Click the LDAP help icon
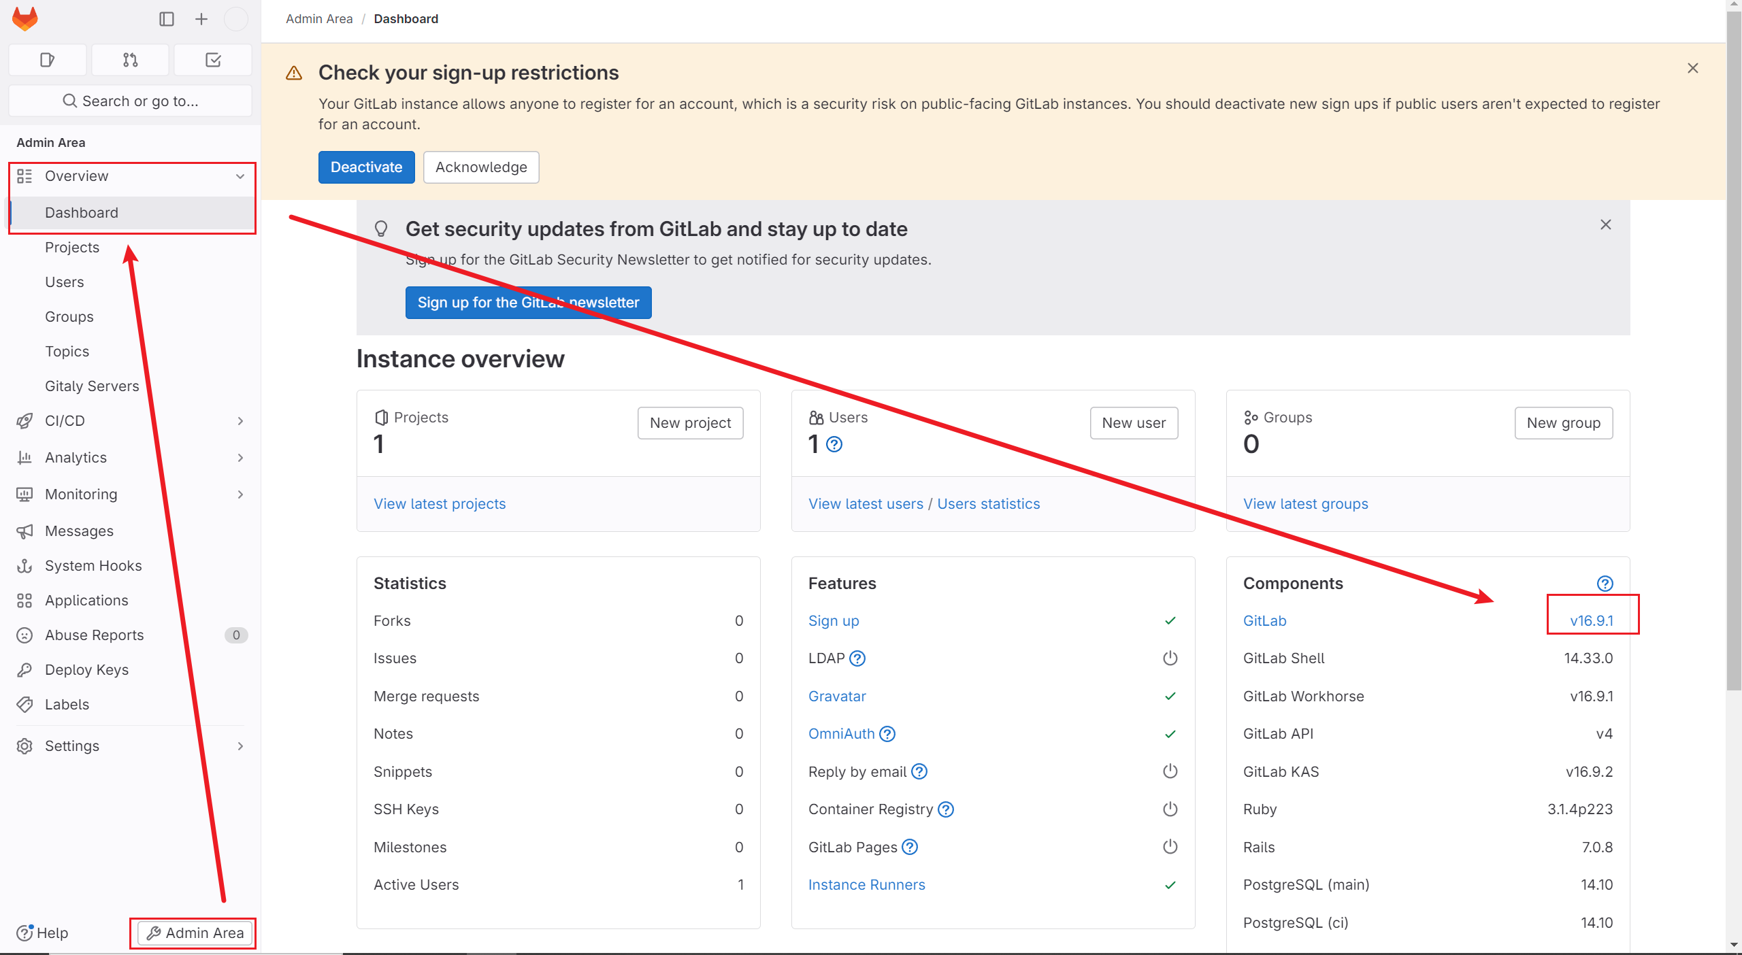1742x955 pixels. [857, 658]
